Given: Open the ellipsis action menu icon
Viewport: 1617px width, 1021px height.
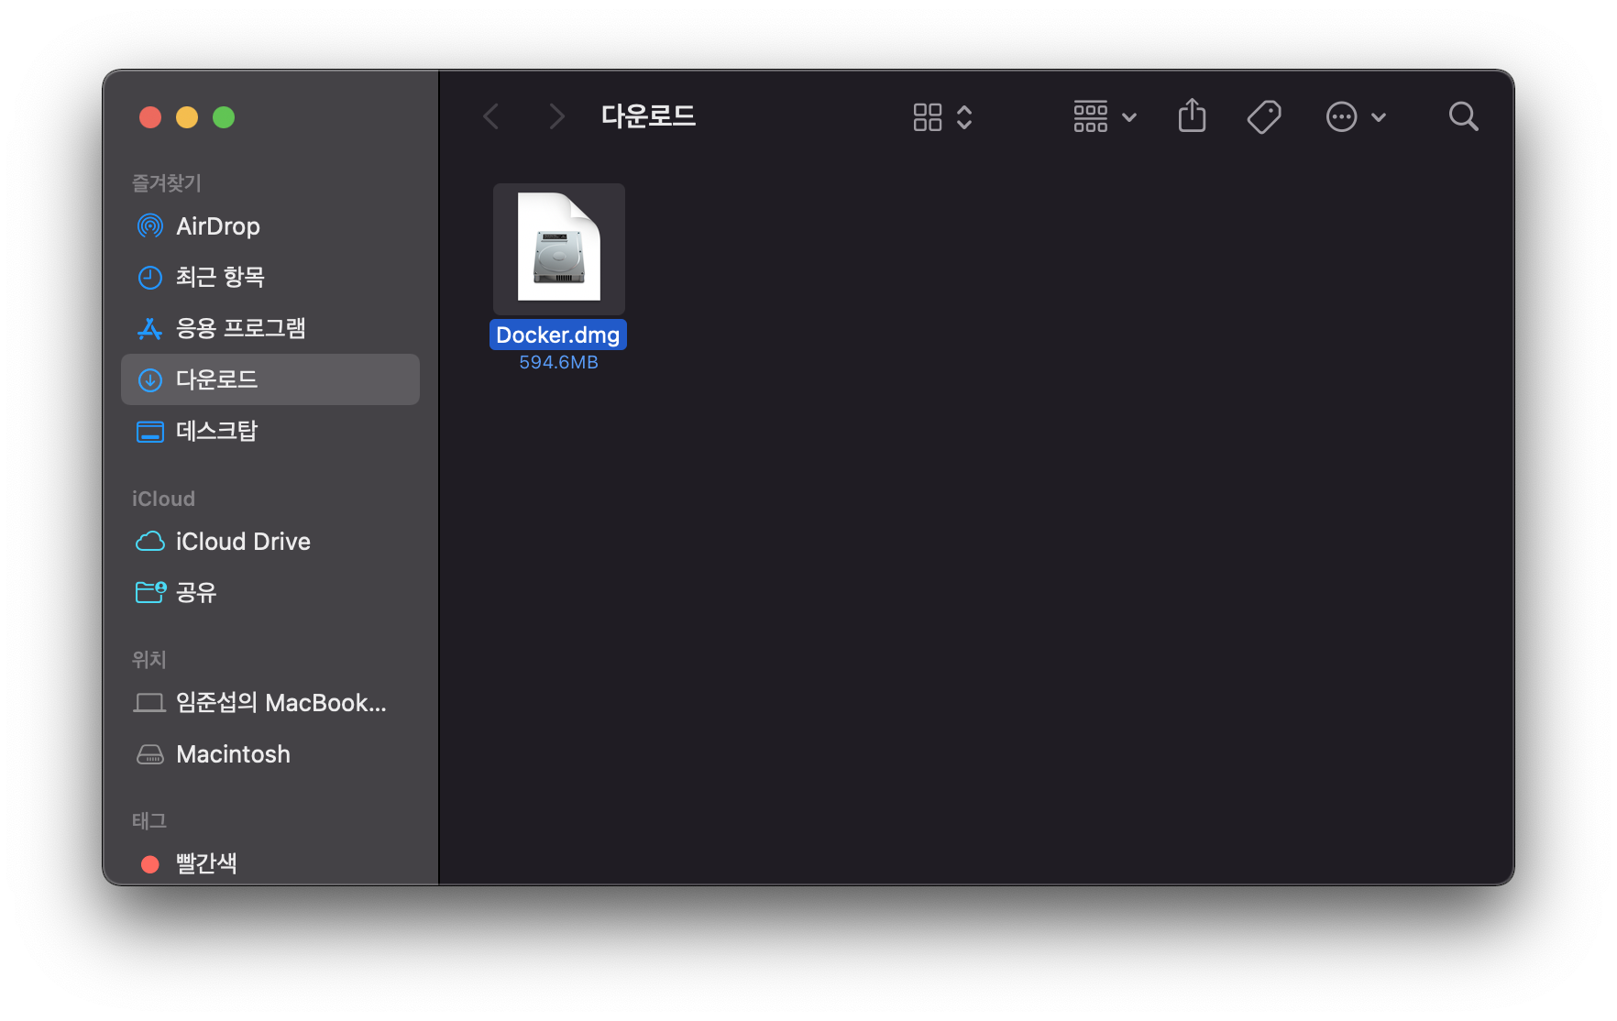Looking at the screenshot, I should click(x=1341, y=116).
